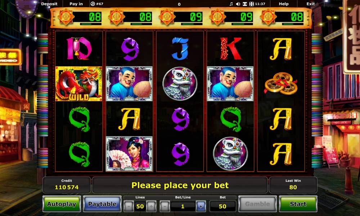Decrease the number of Lines
360x216 pixels.
[129, 206]
